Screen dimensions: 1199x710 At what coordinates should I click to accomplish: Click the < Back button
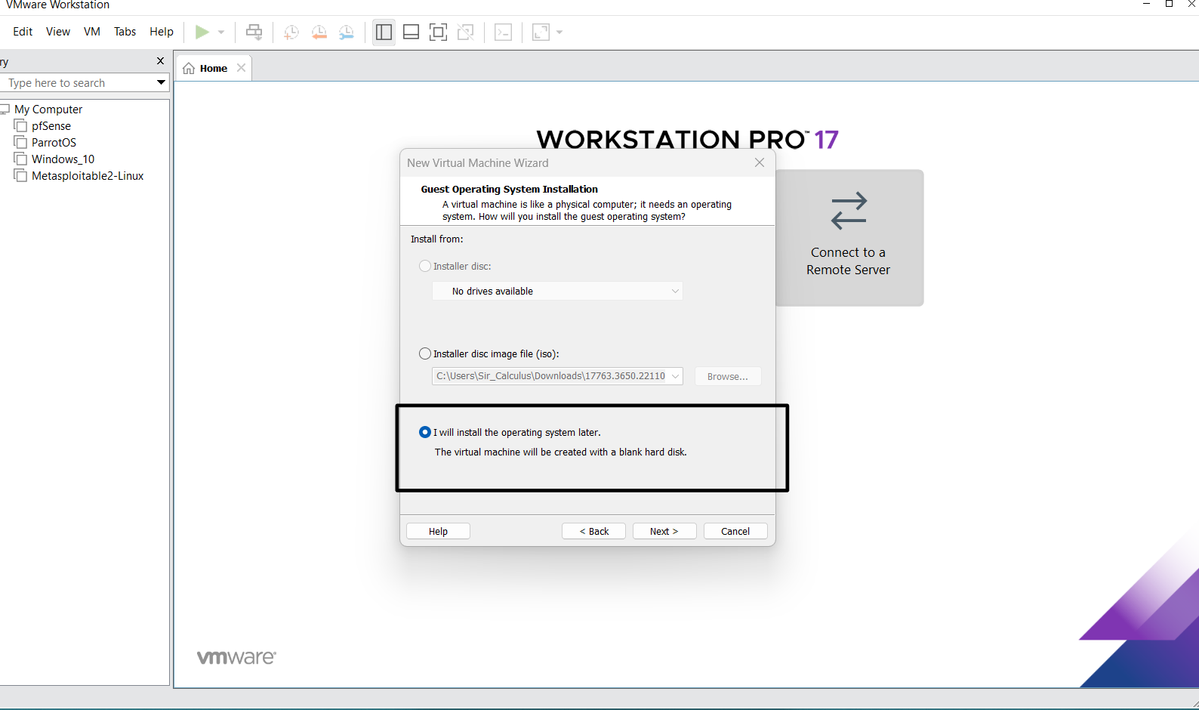click(x=593, y=531)
